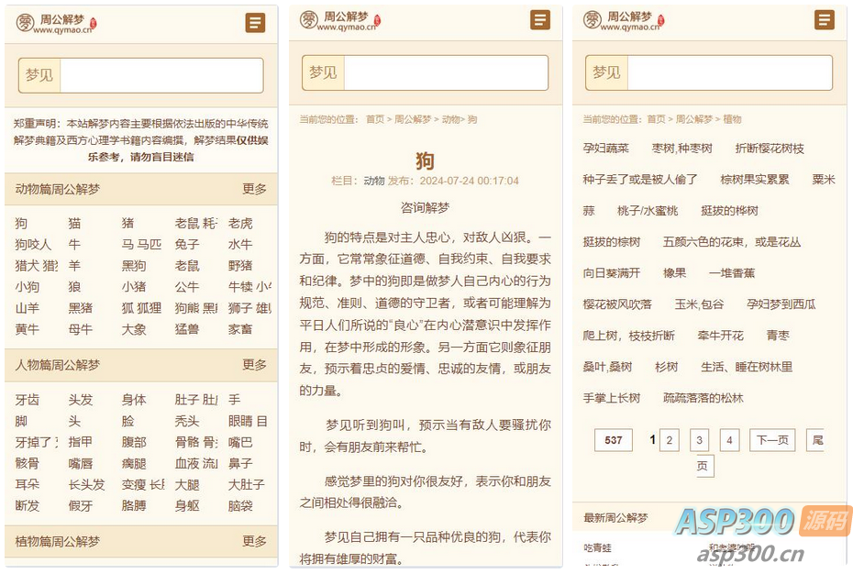Select page 3 in the pagination
The height and width of the screenshot is (574, 853).
pyautogui.click(x=699, y=440)
